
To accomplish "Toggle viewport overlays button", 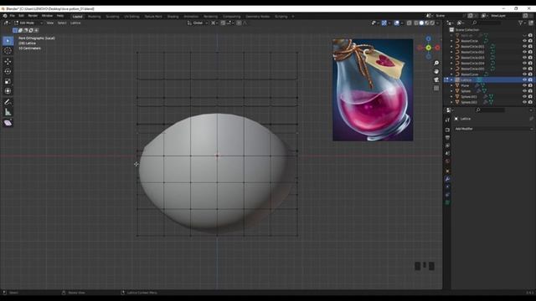I will [396, 23].
